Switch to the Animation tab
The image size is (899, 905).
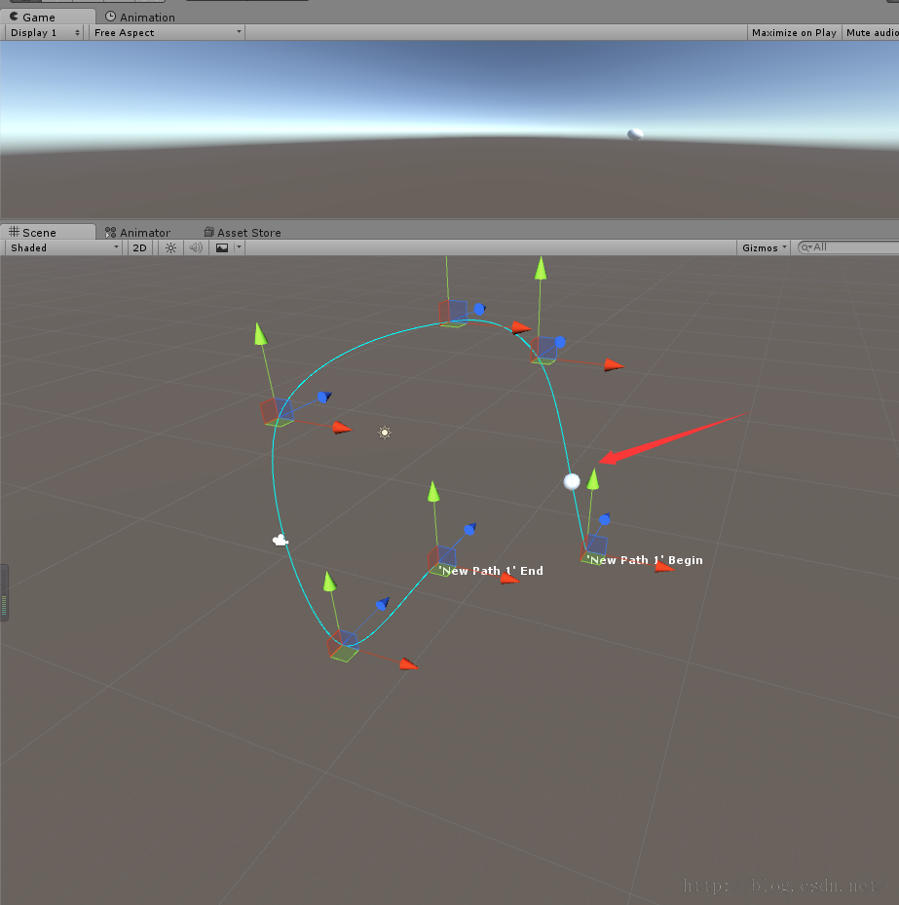point(140,18)
